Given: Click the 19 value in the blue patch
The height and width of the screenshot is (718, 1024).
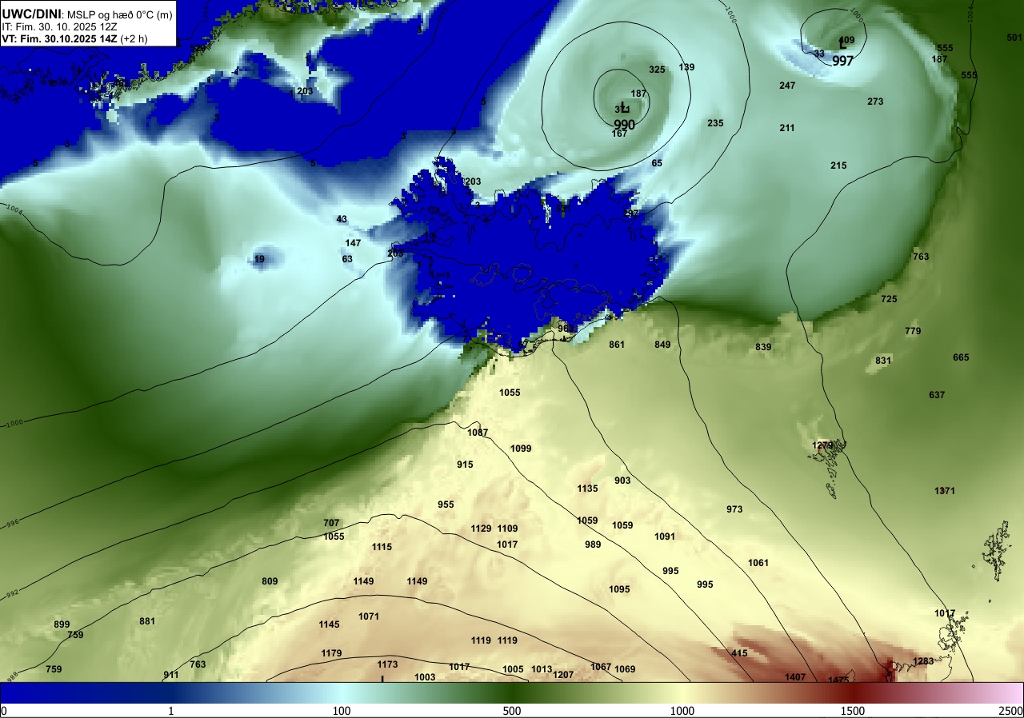Looking at the screenshot, I should [x=259, y=259].
